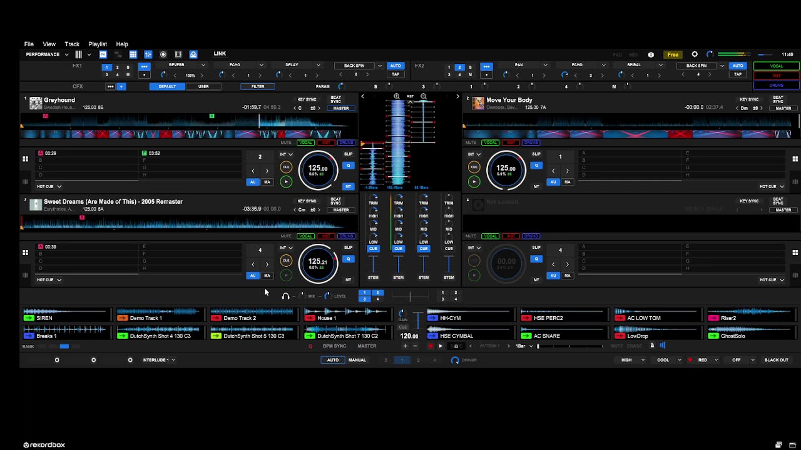Open HOT CUE mode dropdown on deck 1
801x450 pixels.
(49, 186)
